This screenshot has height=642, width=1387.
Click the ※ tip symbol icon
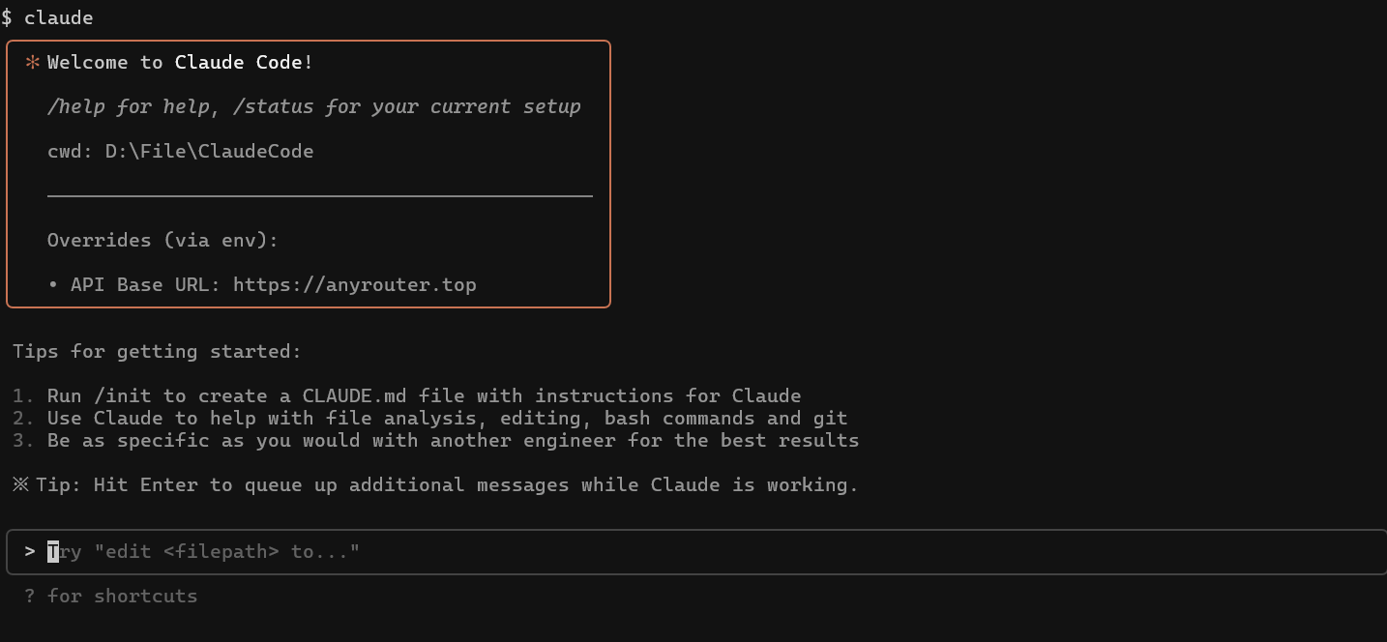click(x=20, y=484)
